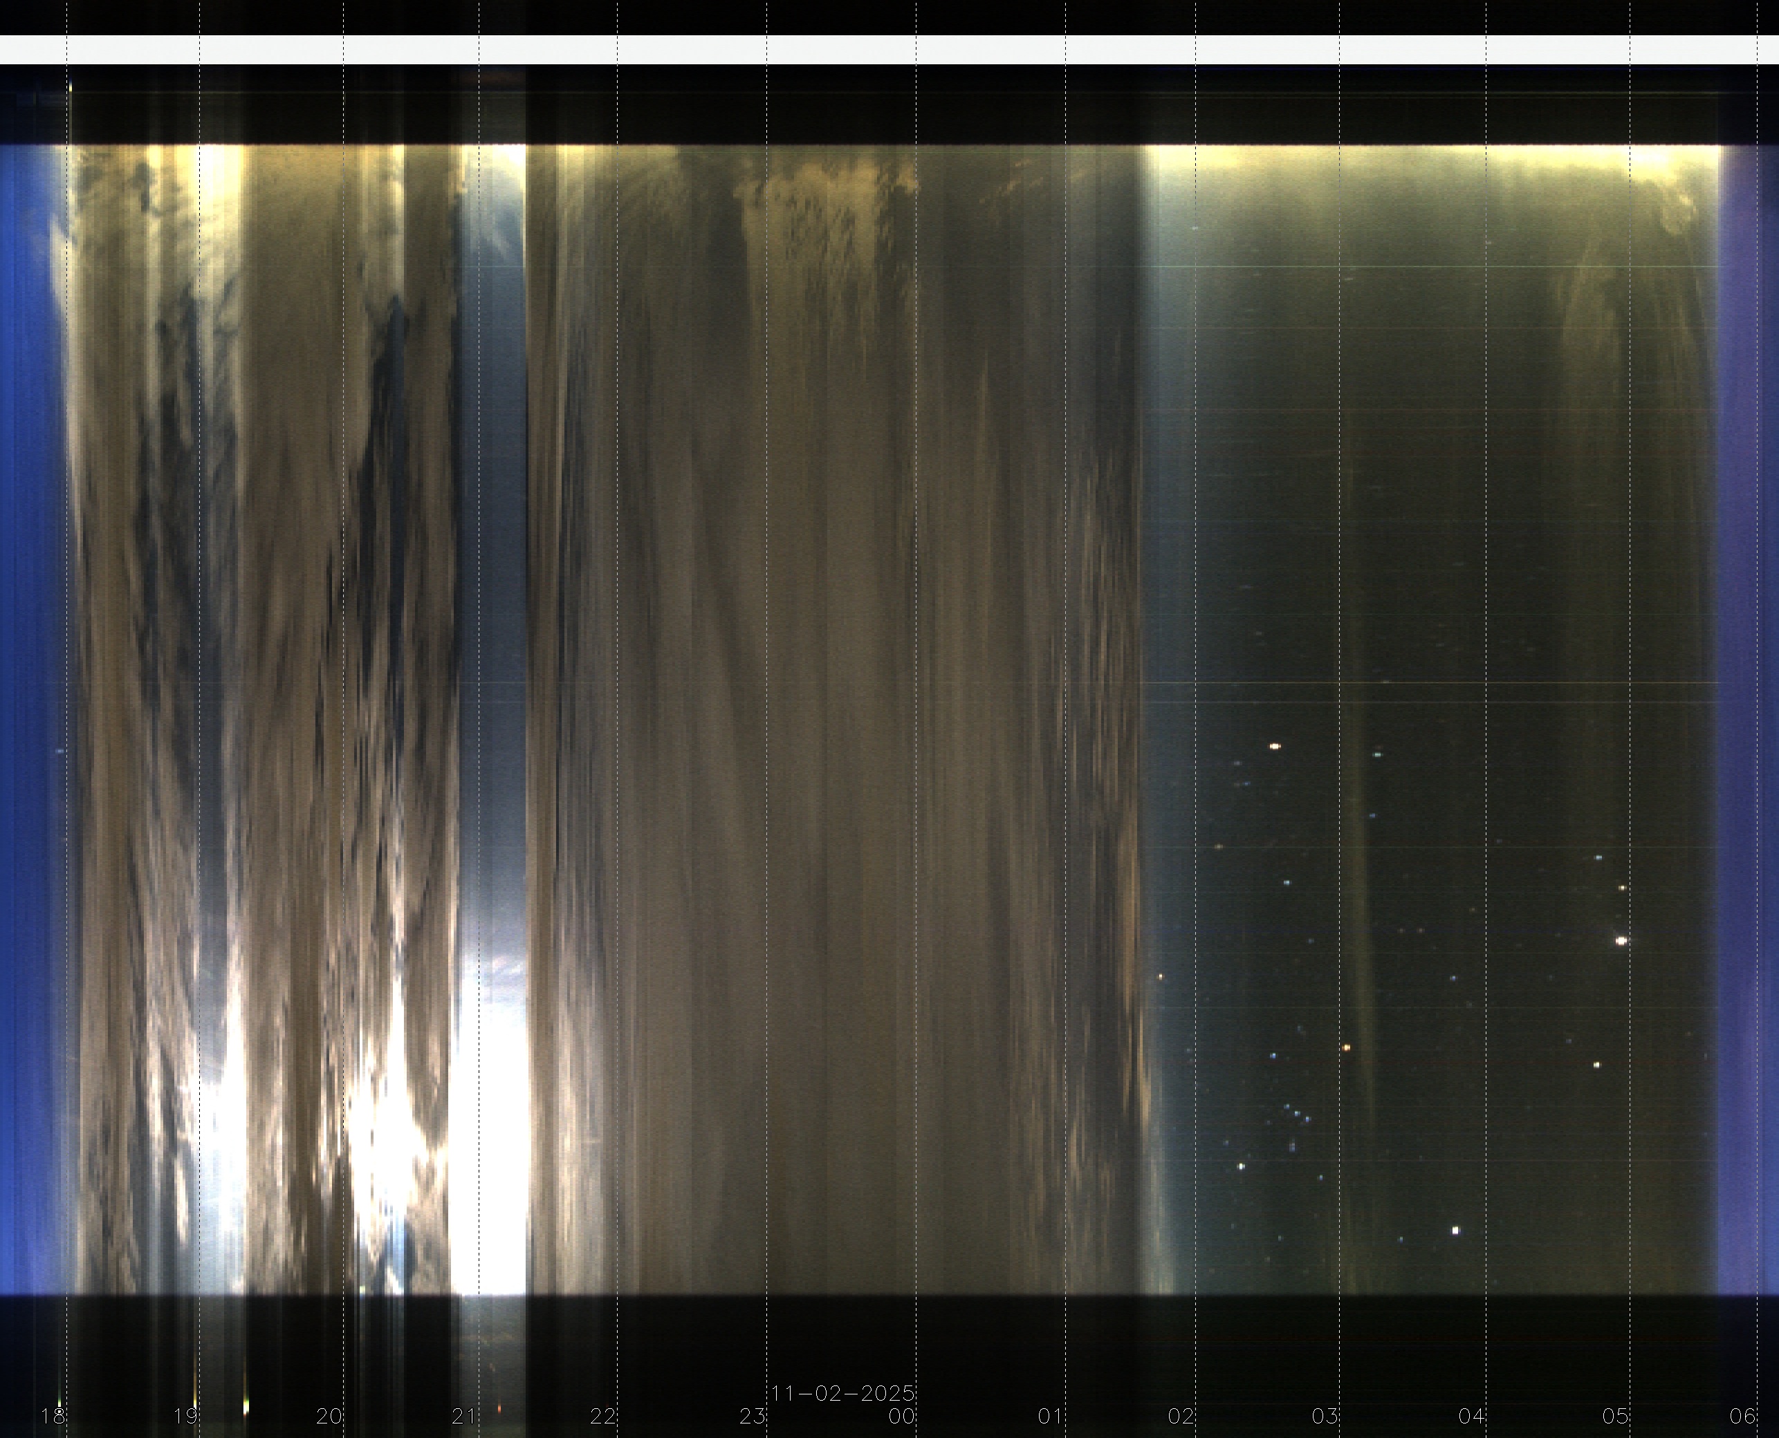Viewport: 1779px width, 1438px height.
Task: Click the 21 hour label
Action: click(464, 1416)
